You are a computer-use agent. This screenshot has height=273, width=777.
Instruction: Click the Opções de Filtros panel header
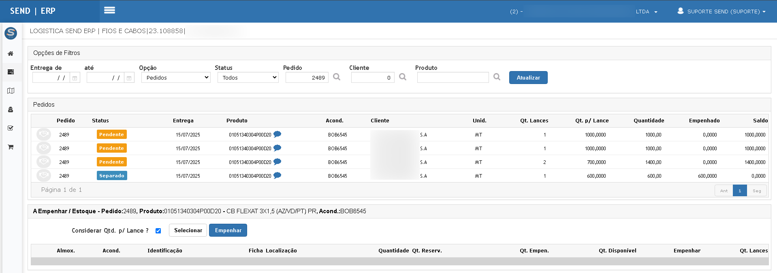tap(399, 53)
